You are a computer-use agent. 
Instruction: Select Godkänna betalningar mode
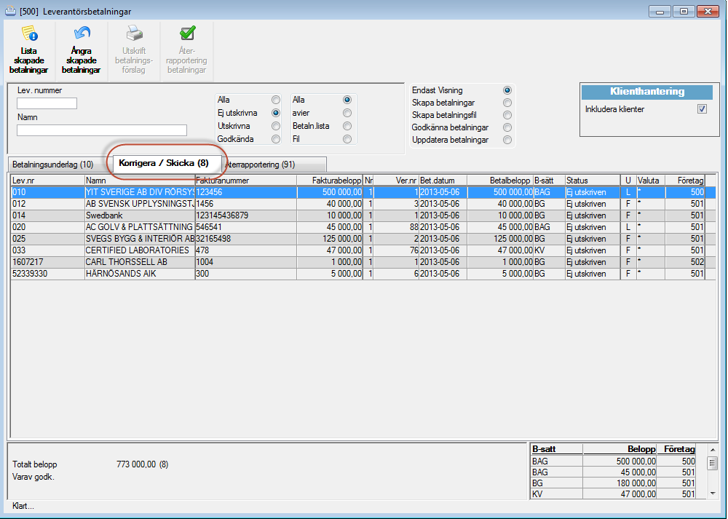pyautogui.click(x=507, y=127)
